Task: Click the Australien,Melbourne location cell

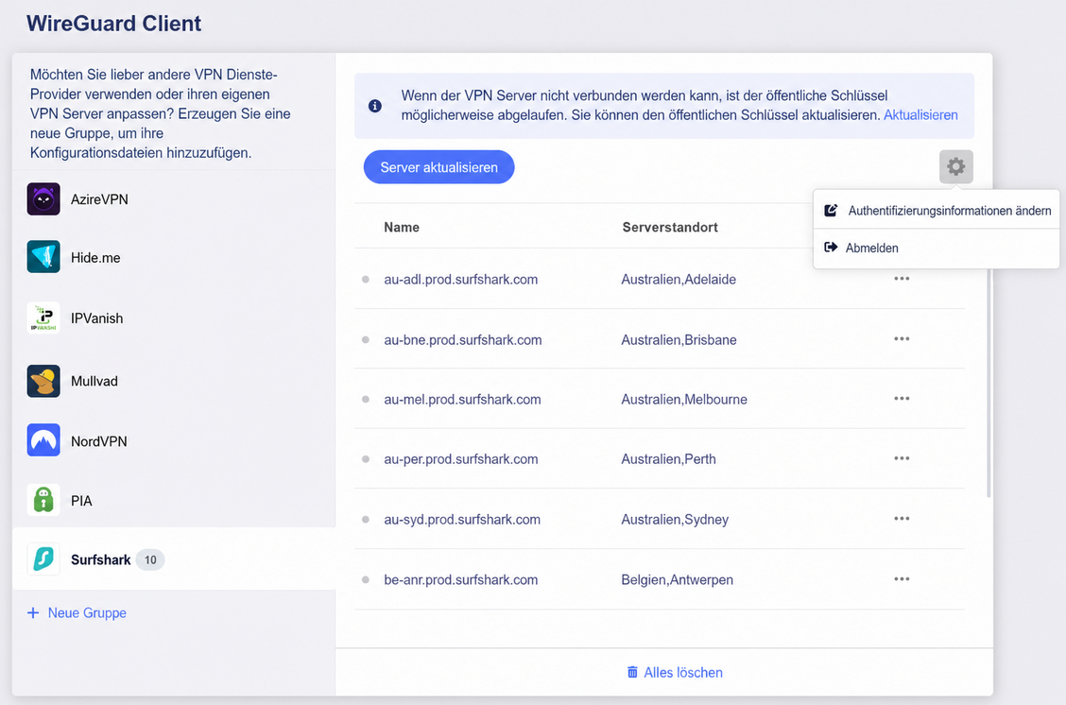Action: (x=684, y=400)
